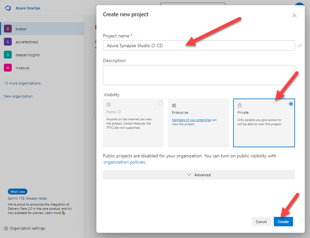Choose the Enterprise visibility card
The width and height of the screenshot is (310, 238).
pos(198,123)
